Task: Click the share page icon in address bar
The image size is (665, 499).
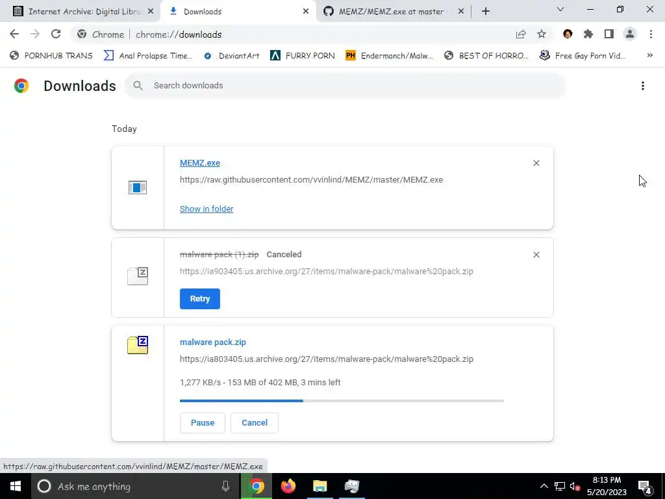Action: click(521, 34)
